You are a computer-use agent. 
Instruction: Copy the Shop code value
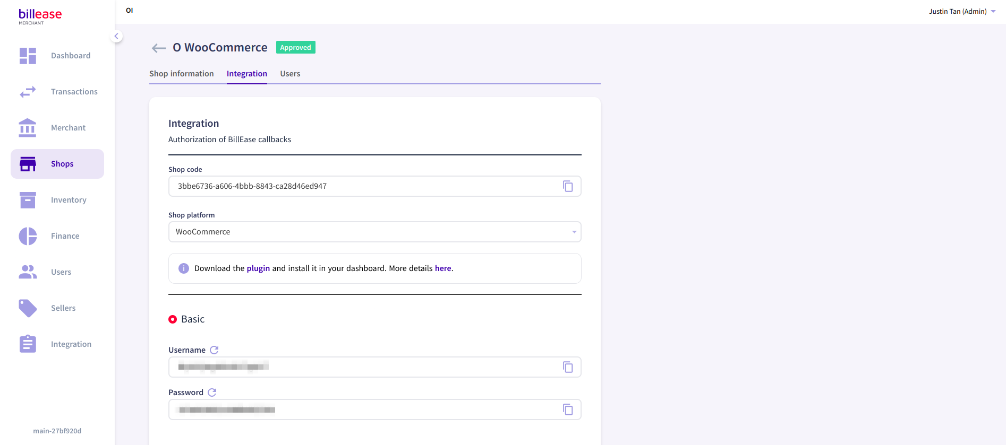(568, 186)
